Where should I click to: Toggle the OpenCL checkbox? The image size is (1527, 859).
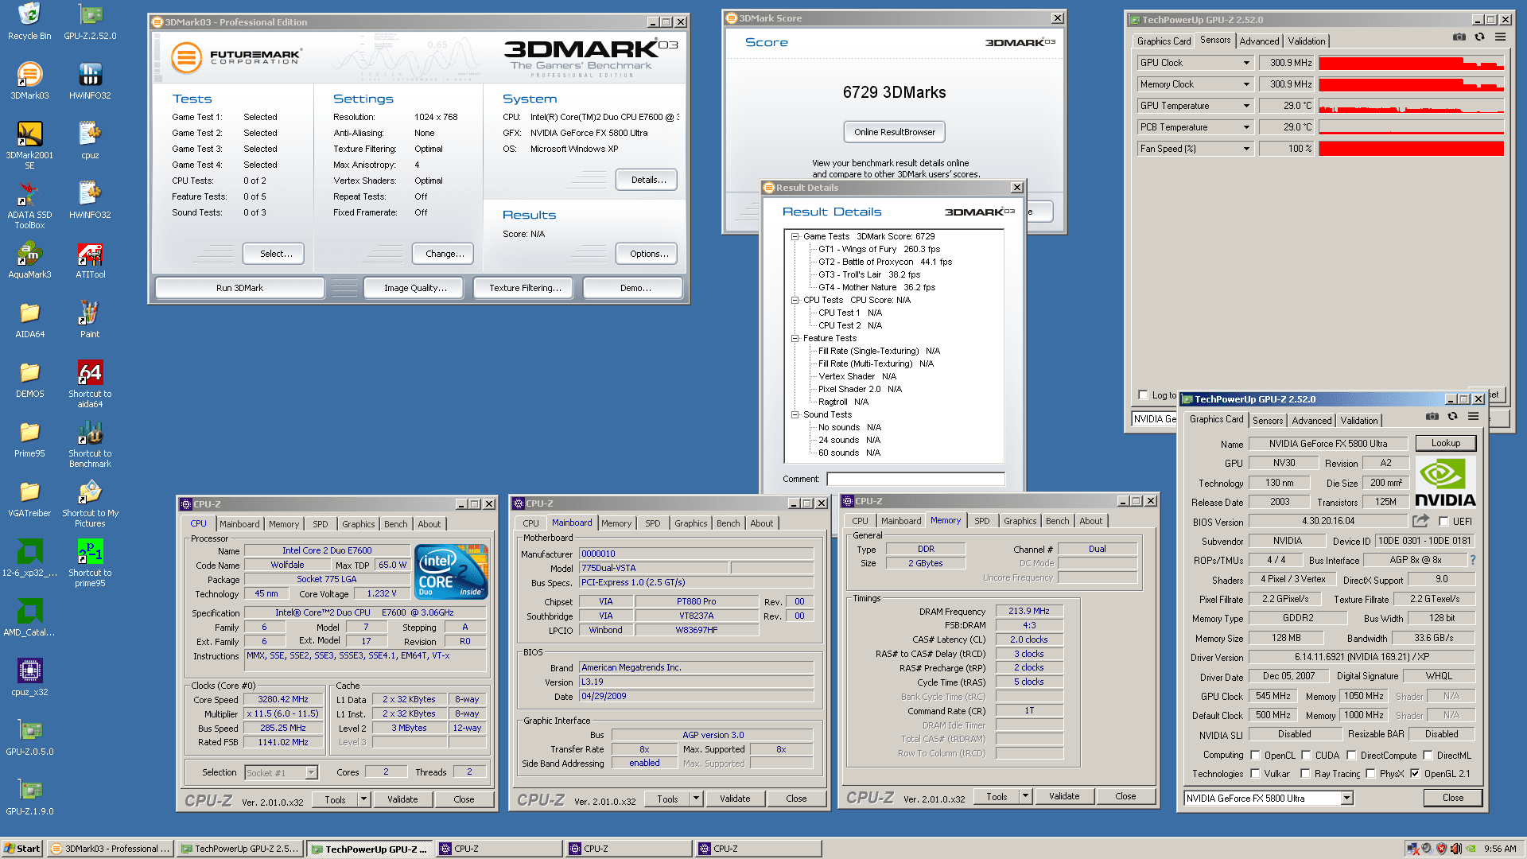click(x=1255, y=756)
